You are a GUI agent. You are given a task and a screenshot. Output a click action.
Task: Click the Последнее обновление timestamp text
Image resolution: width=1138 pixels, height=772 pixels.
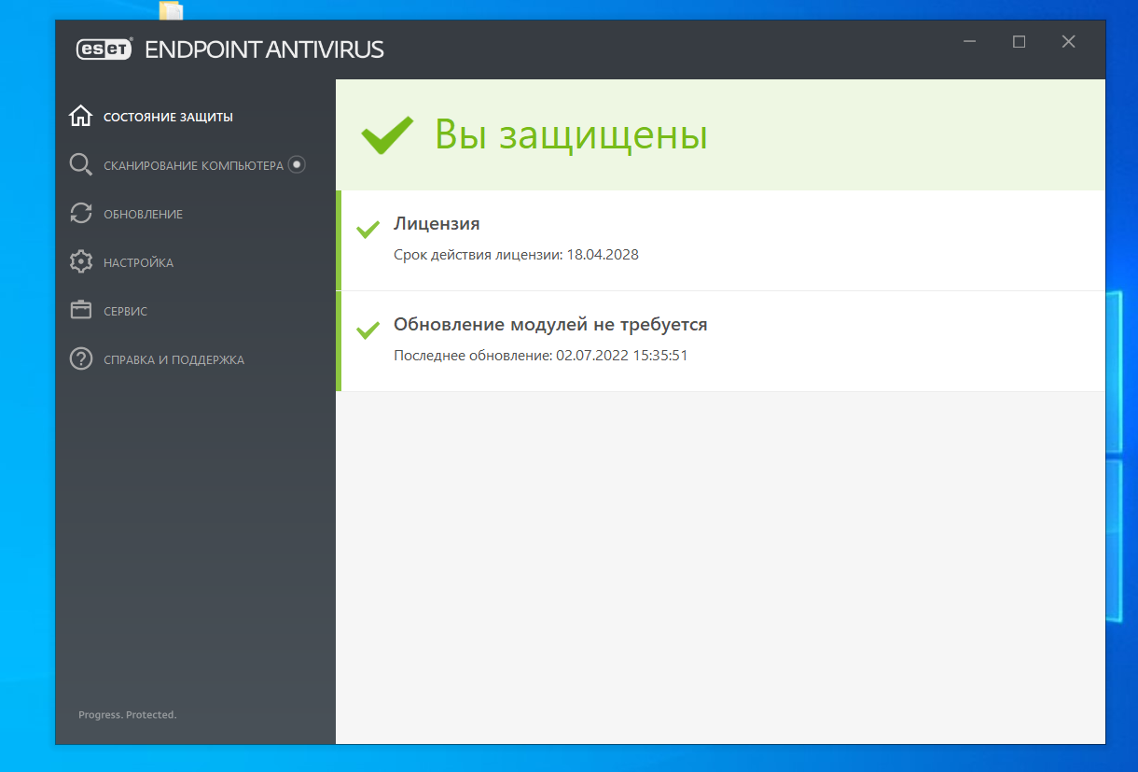(540, 356)
